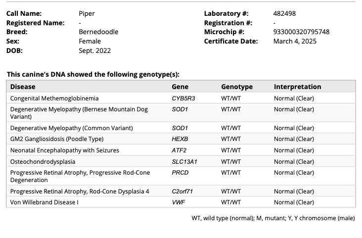Image resolution: width=362 pixels, height=238 pixels.
Task: Select the microchip number 933000320795748
Action: [301, 32]
